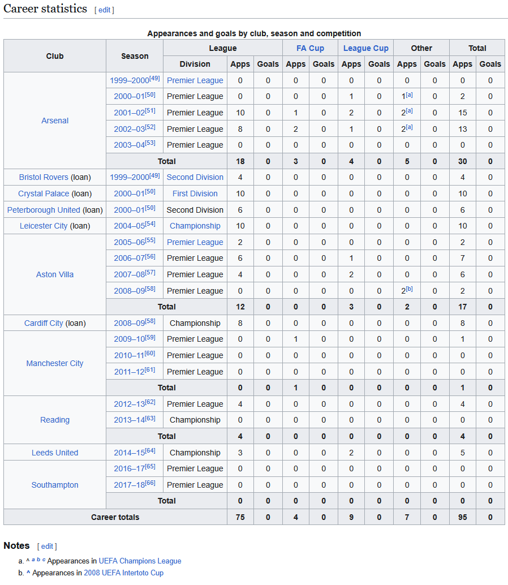Viewport: 508px width, 585px height.
Task: Open the 2010–11 season link
Action: coord(129,355)
